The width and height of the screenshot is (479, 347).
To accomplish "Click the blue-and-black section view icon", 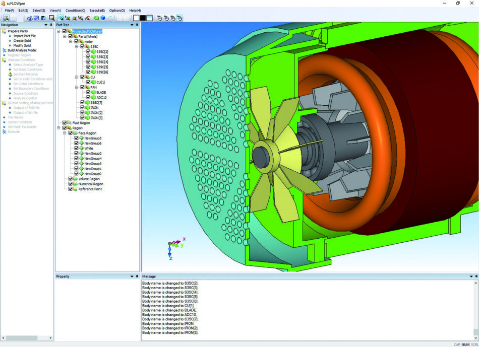I will point(43,18).
